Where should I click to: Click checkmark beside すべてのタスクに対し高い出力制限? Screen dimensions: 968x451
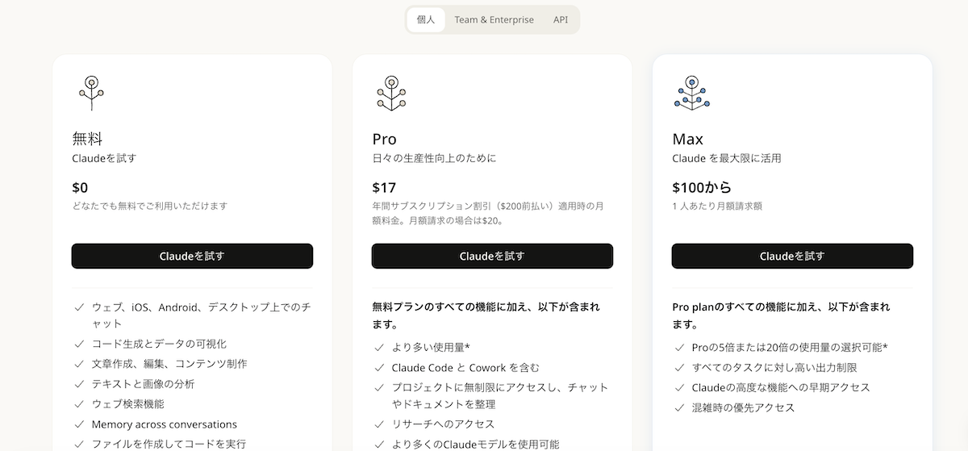679,368
